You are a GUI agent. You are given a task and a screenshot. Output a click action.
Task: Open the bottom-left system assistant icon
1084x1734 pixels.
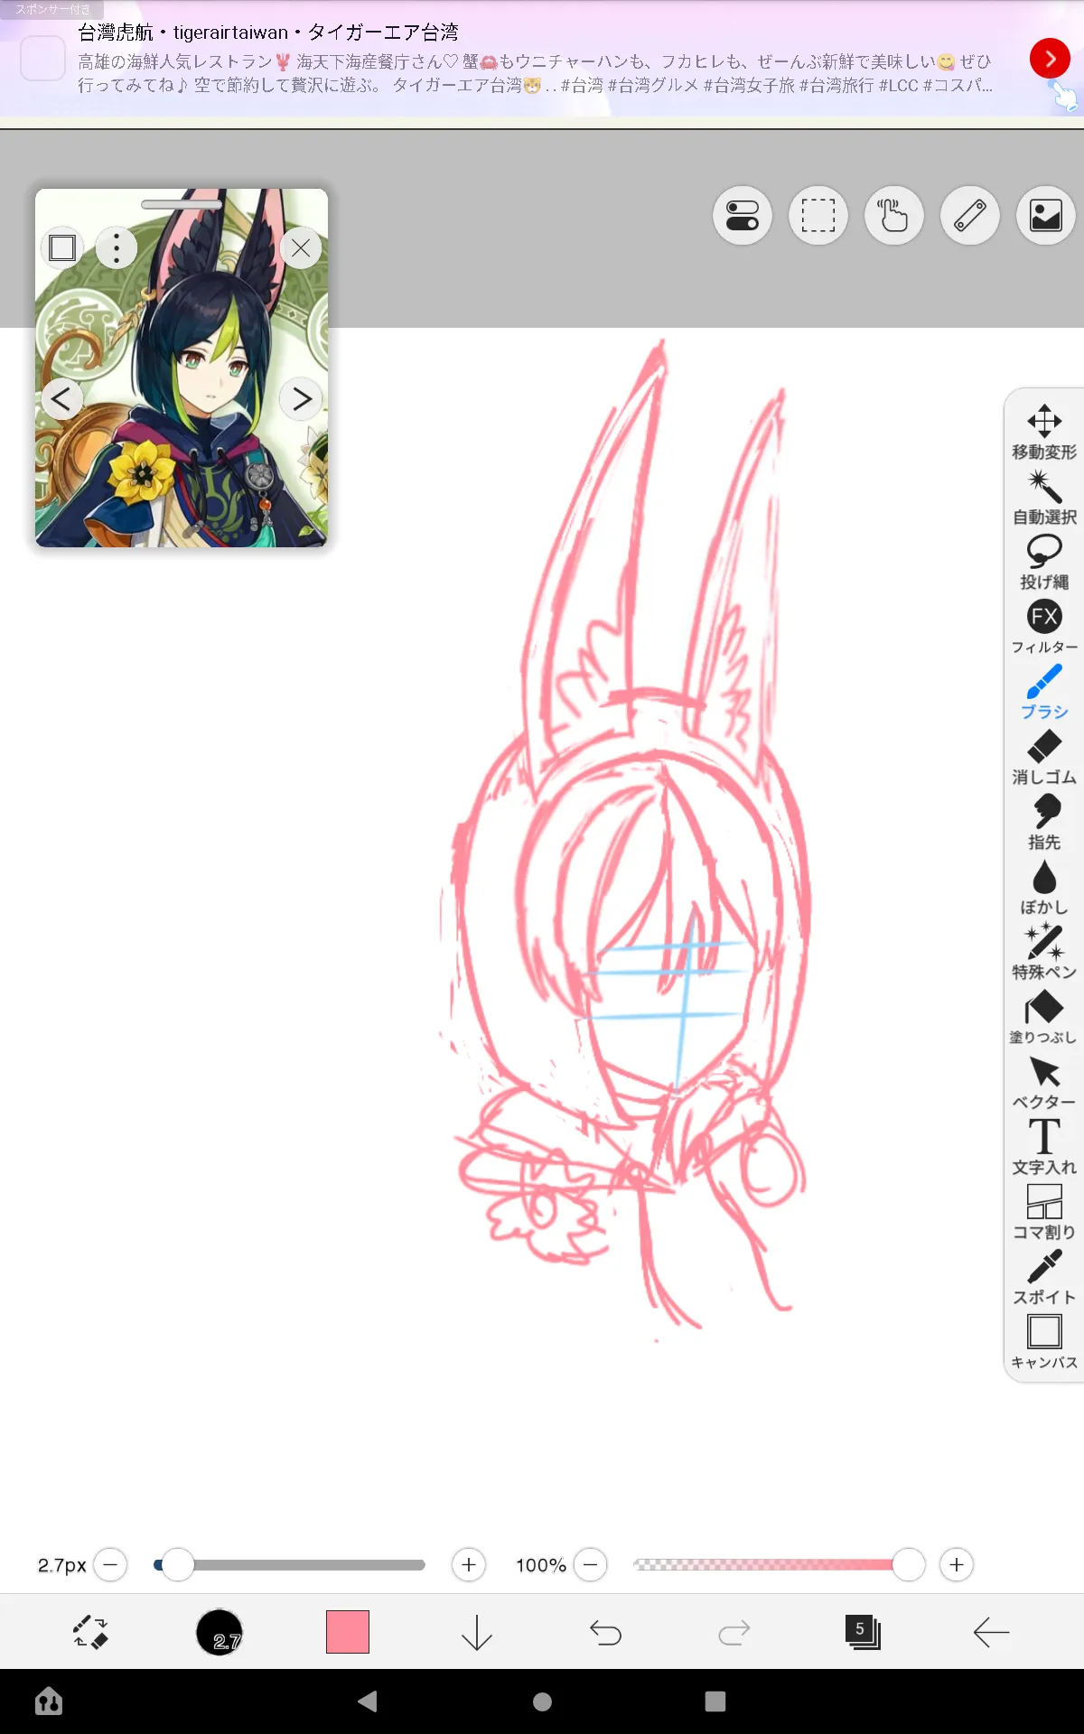pyautogui.click(x=49, y=1701)
